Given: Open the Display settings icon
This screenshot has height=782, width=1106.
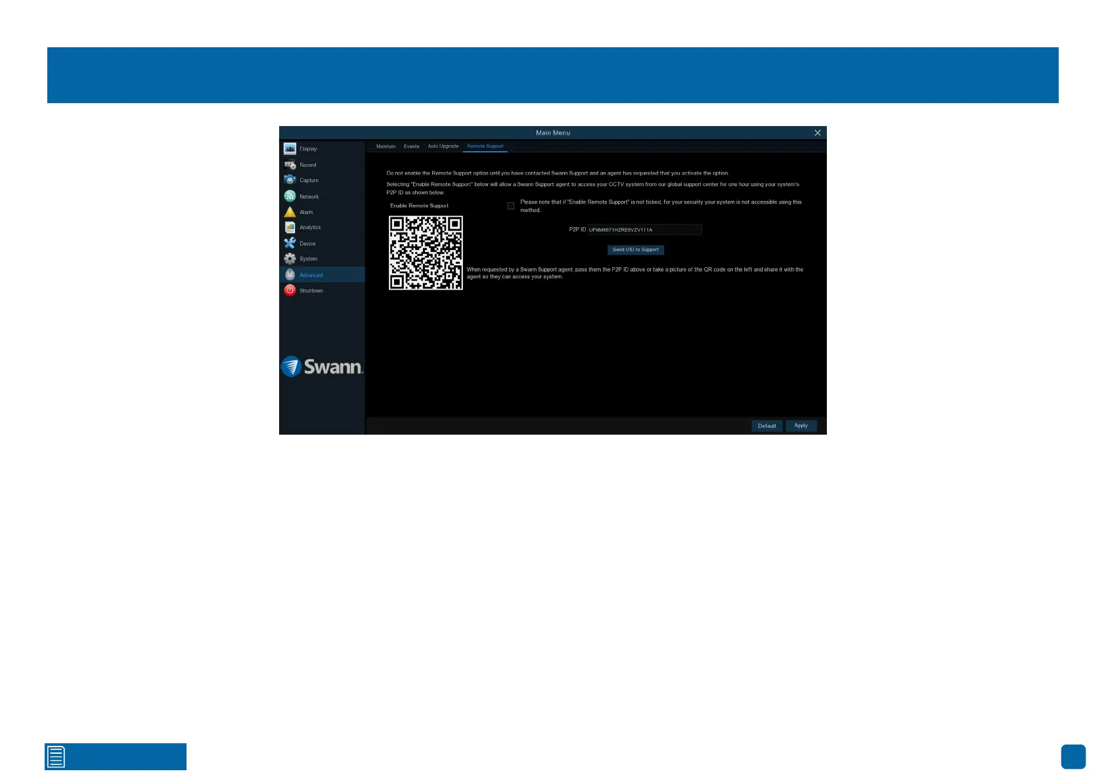Looking at the screenshot, I should tap(290, 149).
